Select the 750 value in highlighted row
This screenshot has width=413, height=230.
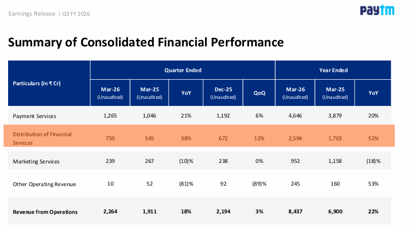110,138
